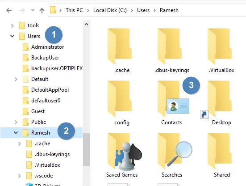This screenshot has height=186, width=246.
Task: Click the DefaultAppPool folder icon
Action: click(x=25, y=90)
